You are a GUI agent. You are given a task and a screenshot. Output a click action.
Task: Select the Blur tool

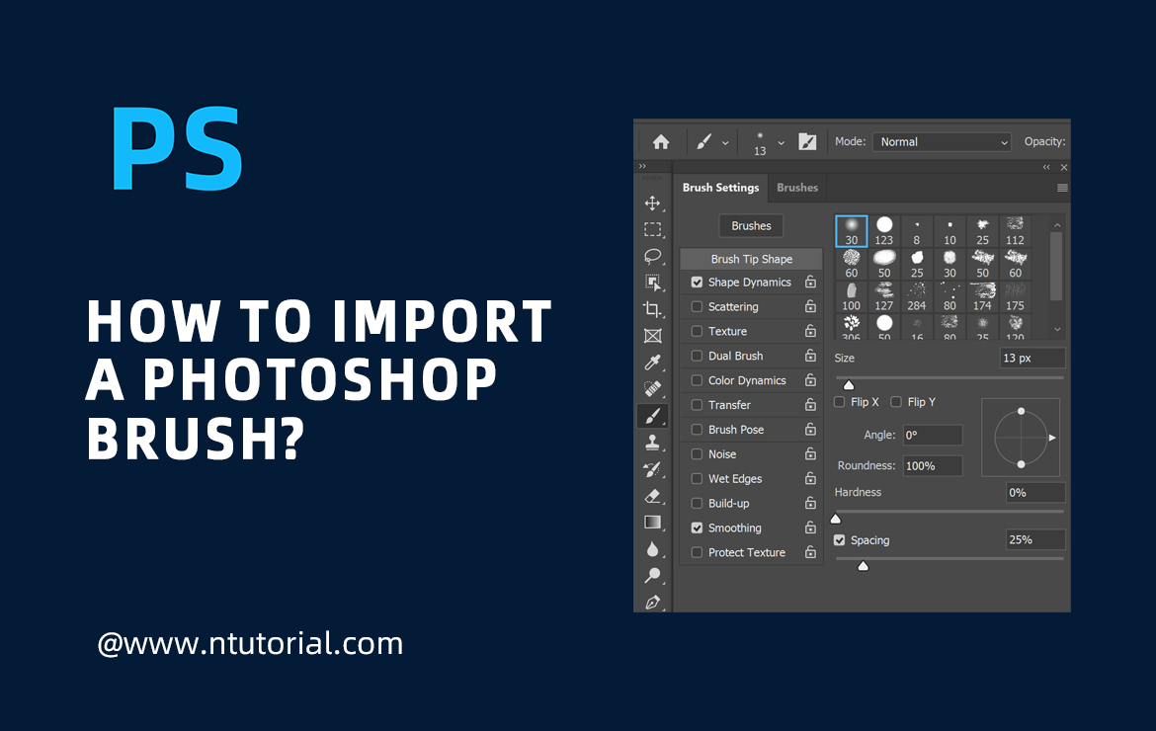click(652, 549)
